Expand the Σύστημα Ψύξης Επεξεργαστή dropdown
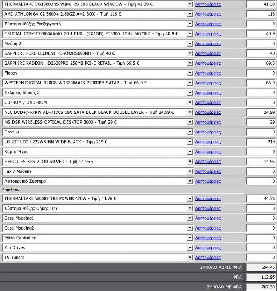The width and height of the screenshot is (277, 291). point(98,24)
